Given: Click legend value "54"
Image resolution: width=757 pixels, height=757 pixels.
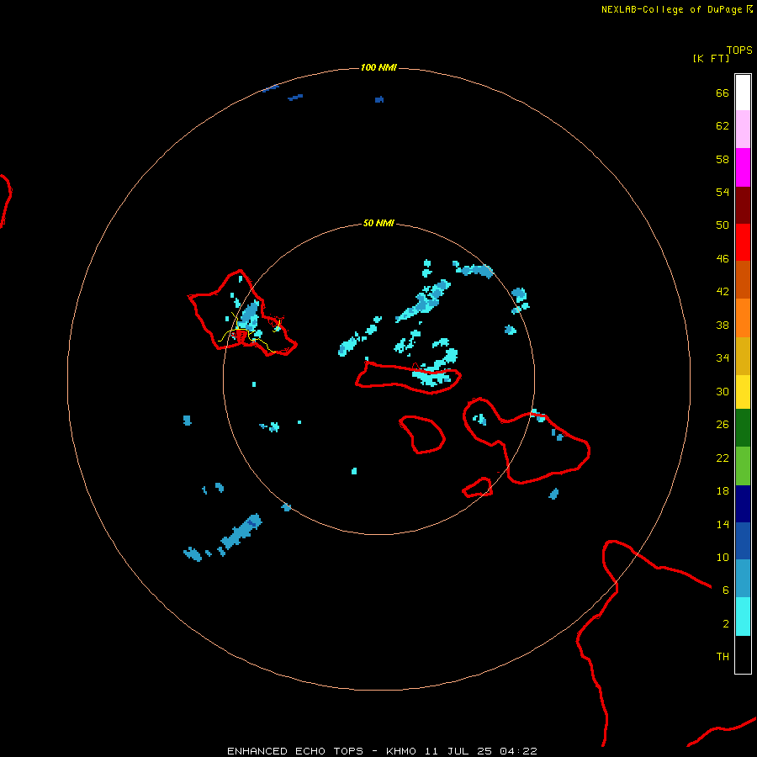Looking at the screenshot, I should pyautogui.click(x=723, y=192).
